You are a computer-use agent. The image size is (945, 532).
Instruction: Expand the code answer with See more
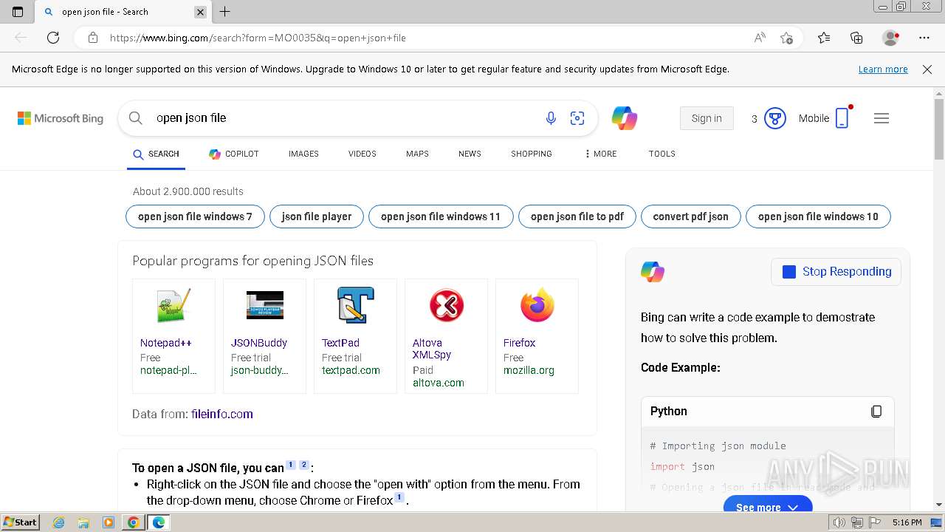768,506
